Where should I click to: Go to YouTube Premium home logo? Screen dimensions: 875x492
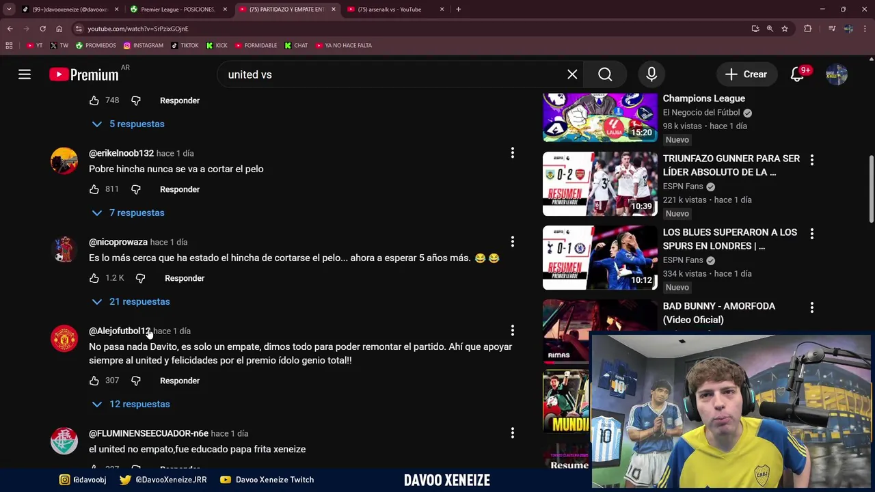coord(84,74)
